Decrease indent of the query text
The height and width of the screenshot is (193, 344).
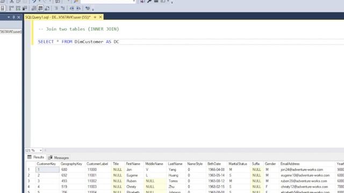pos(71,9)
